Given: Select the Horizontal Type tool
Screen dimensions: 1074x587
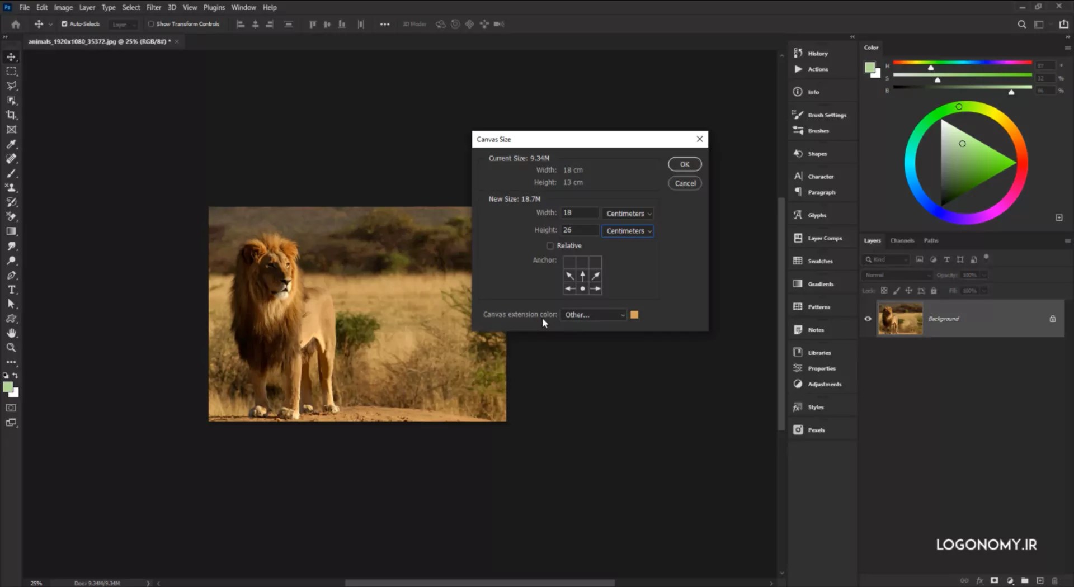Looking at the screenshot, I should (x=11, y=290).
